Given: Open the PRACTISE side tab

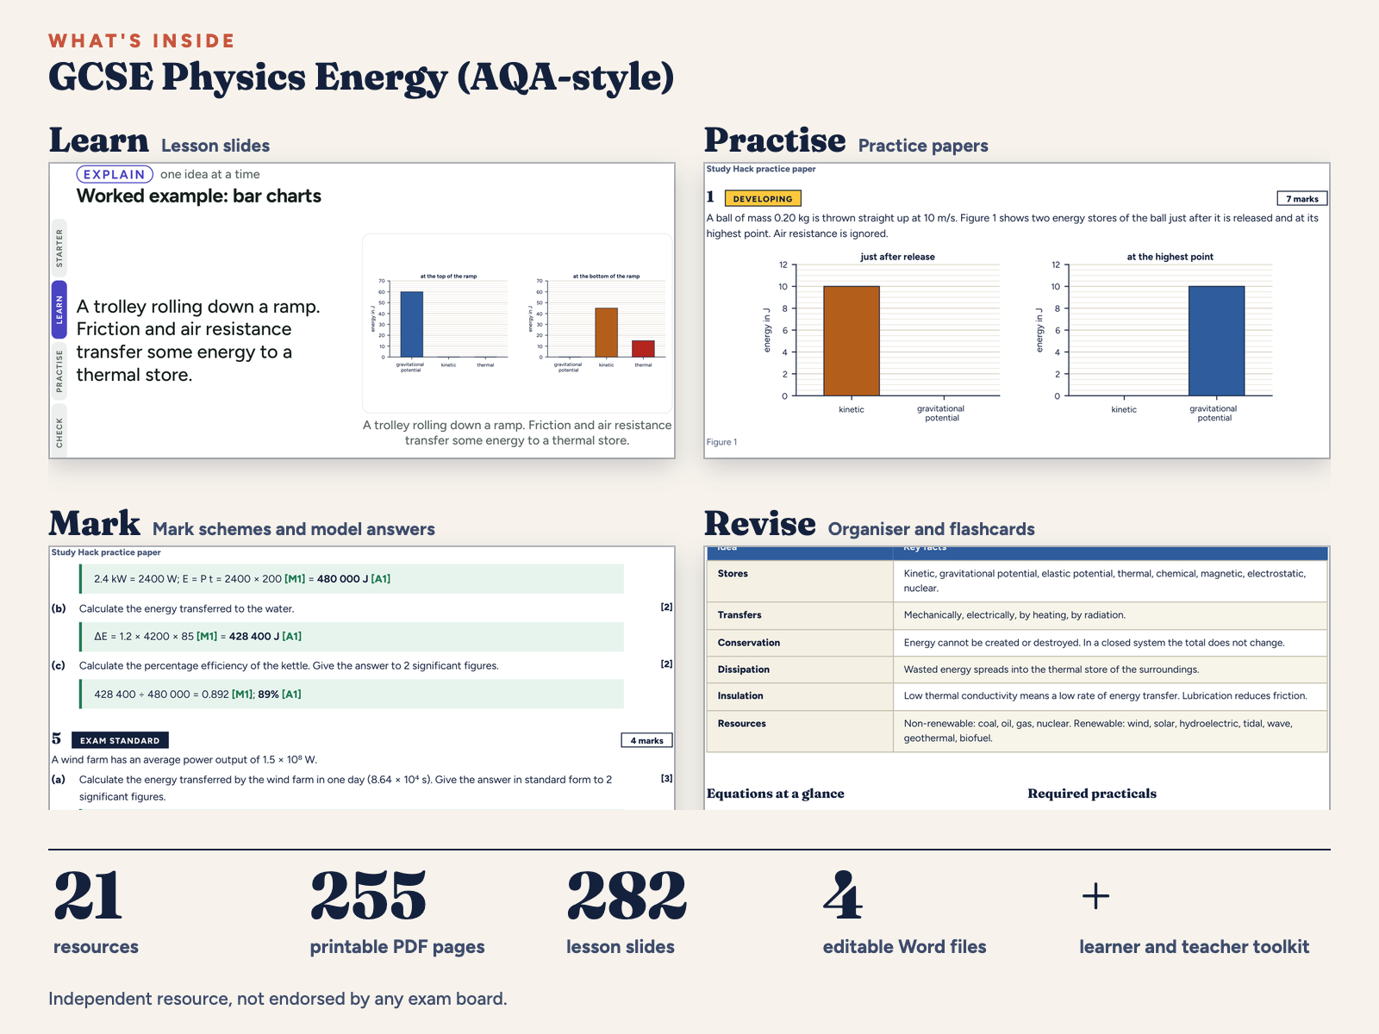Looking at the screenshot, I should 59,371.
